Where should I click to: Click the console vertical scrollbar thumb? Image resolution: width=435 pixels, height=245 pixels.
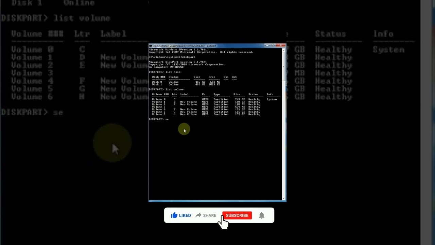[x=284, y=66]
